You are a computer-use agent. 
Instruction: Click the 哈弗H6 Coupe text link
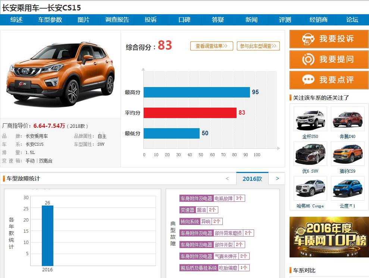click(310, 206)
